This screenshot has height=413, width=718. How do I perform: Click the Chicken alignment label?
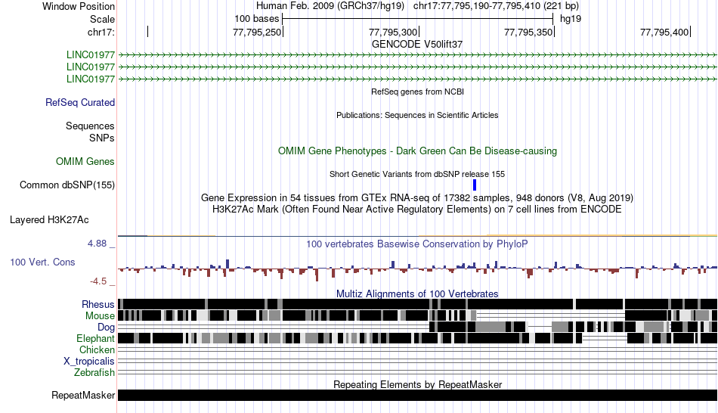(97, 349)
